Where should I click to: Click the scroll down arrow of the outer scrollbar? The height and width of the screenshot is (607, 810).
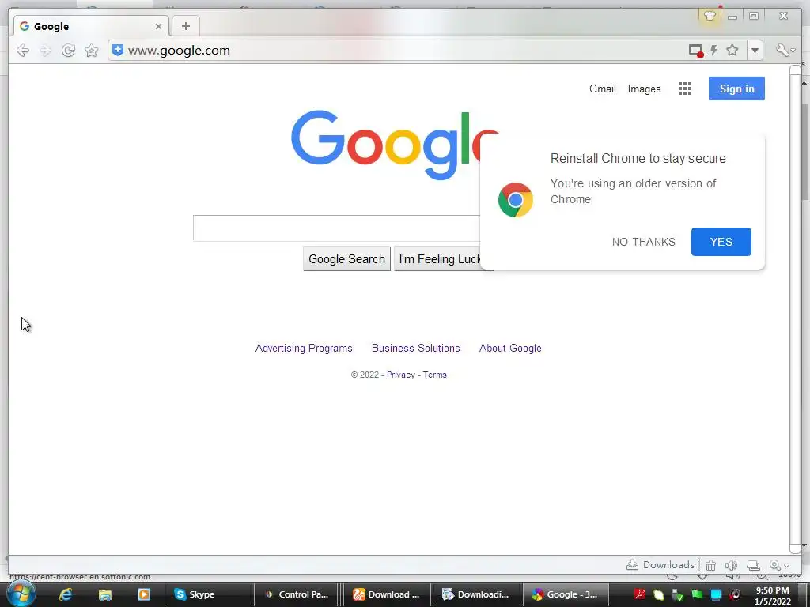[x=804, y=545]
